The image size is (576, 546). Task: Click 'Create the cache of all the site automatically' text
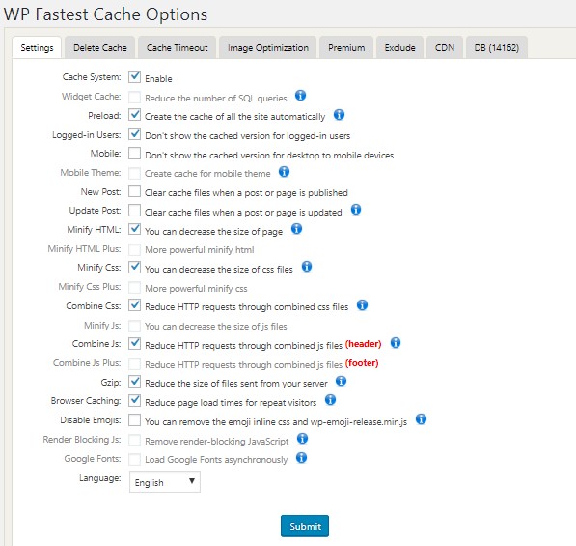click(235, 117)
